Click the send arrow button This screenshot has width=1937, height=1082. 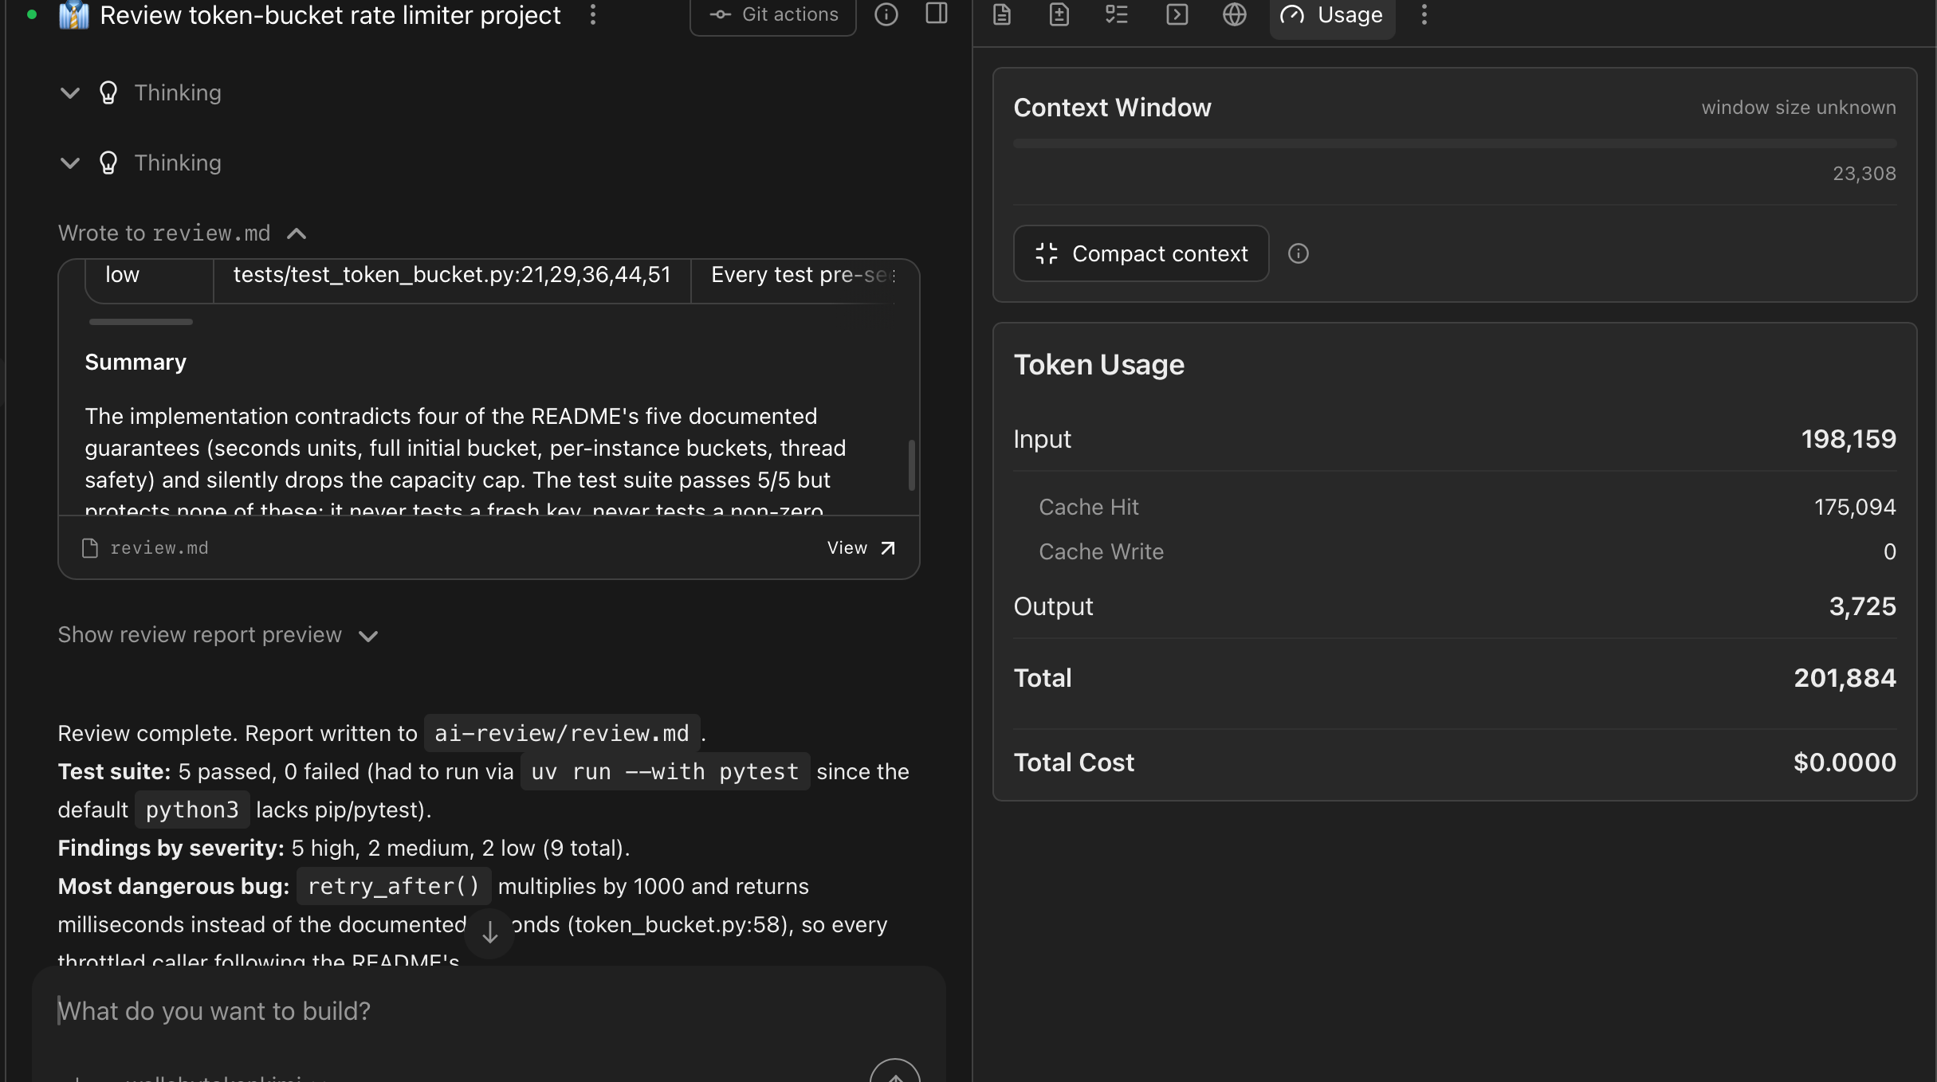click(x=895, y=1072)
